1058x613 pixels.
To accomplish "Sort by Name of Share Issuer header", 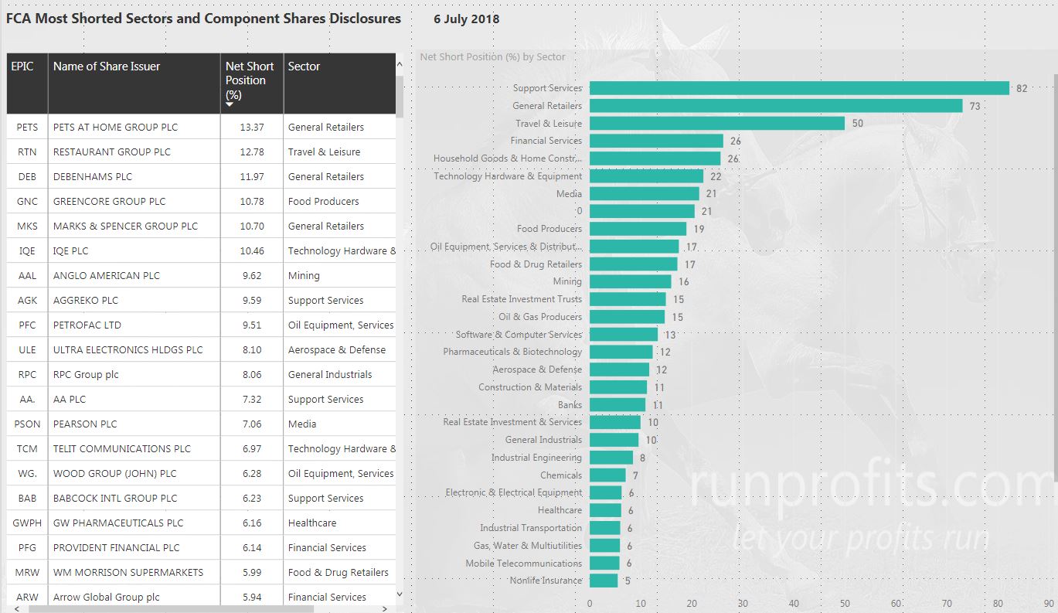I will click(x=134, y=83).
